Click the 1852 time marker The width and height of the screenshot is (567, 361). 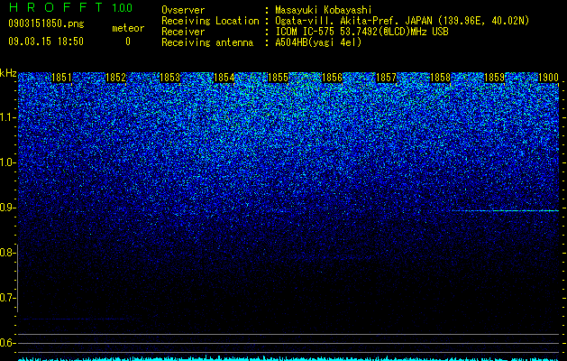coord(115,78)
